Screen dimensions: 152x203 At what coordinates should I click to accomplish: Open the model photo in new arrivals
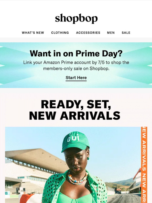[73, 165]
